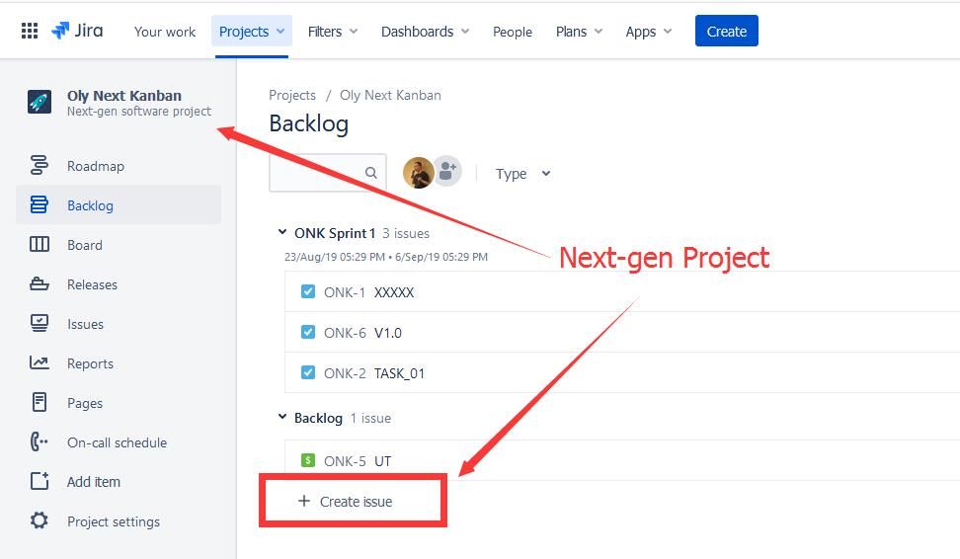Open On-call schedule in the sidebar

[119, 442]
